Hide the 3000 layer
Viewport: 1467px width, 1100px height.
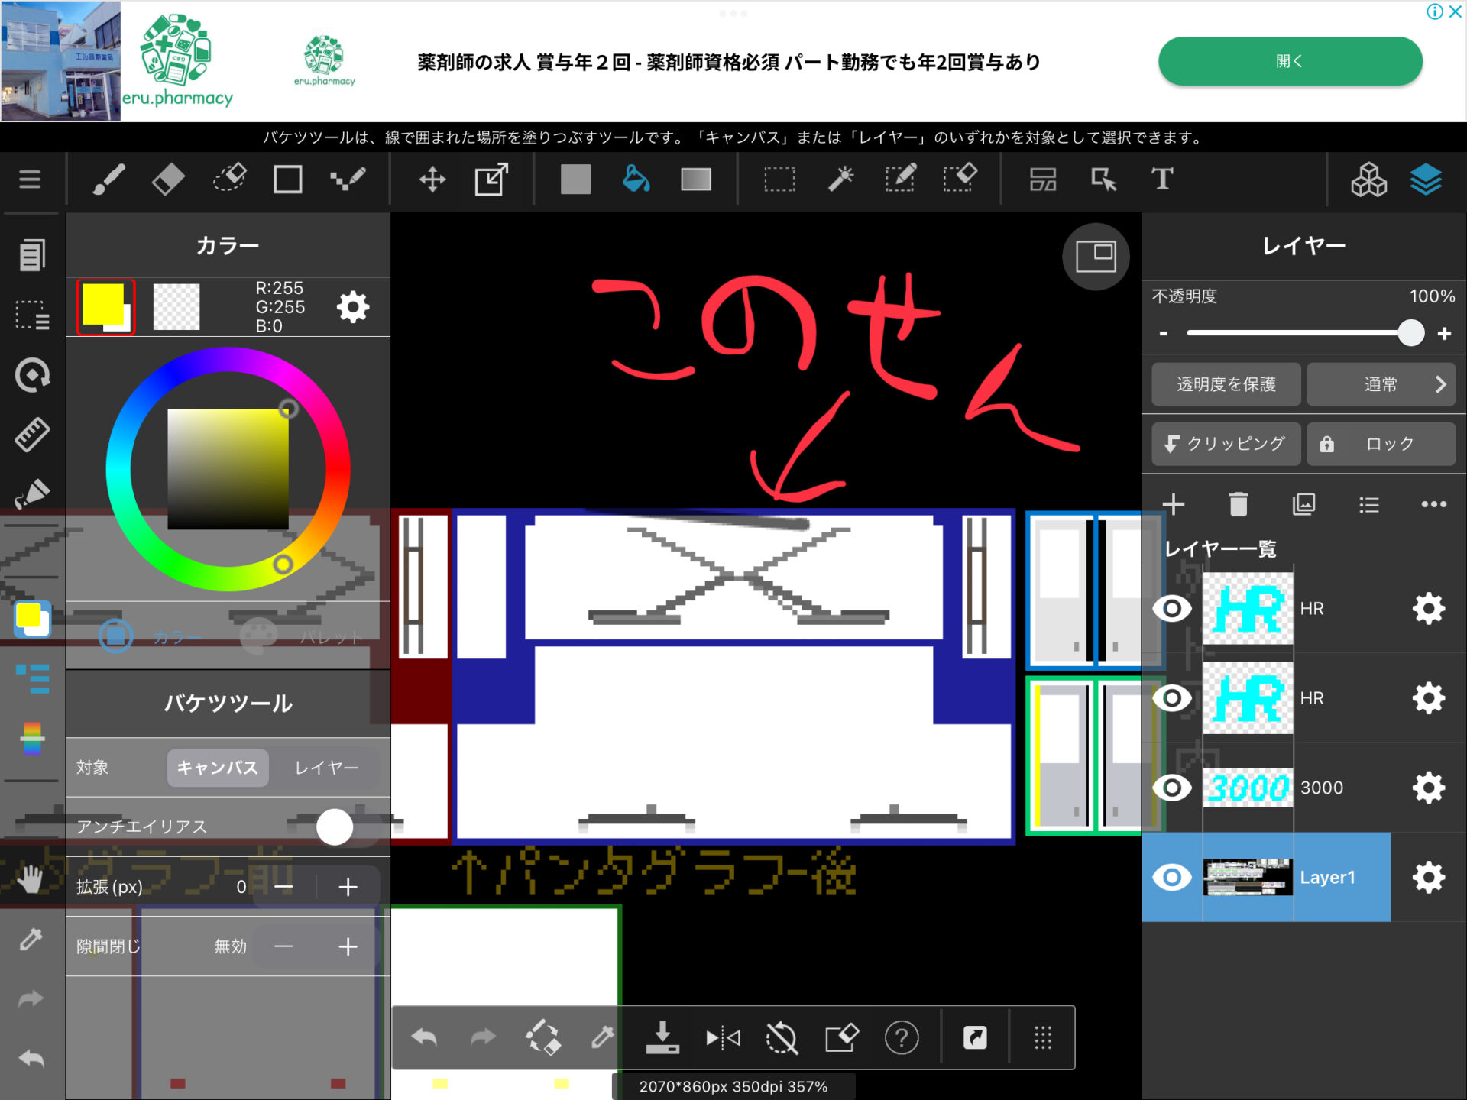[1172, 788]
